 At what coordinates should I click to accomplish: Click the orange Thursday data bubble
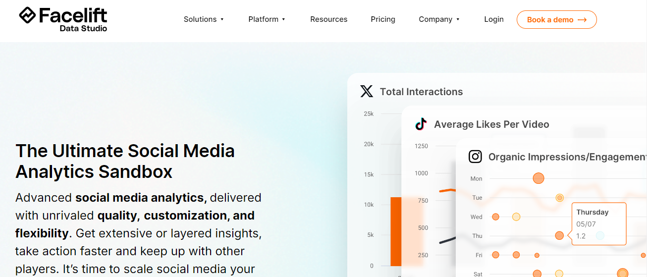point(559,235)
